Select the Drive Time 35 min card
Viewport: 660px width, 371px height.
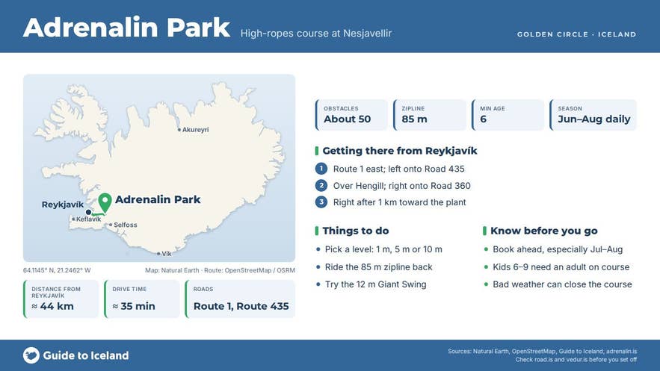point(142,299)
